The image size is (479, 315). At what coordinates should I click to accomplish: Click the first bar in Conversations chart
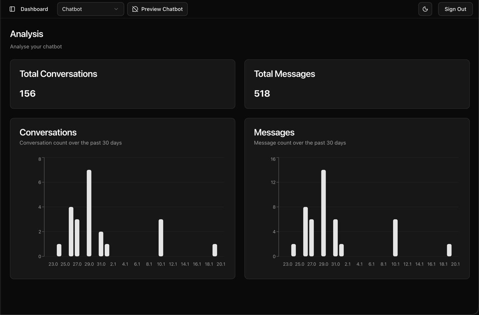click(59, 250)
